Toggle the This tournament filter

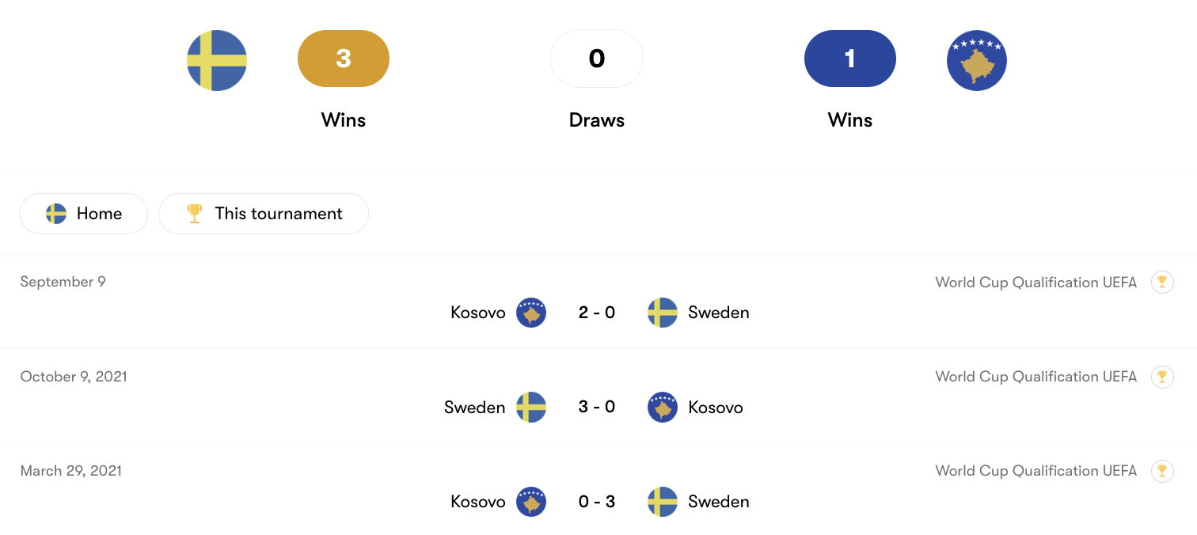point(264,214)
